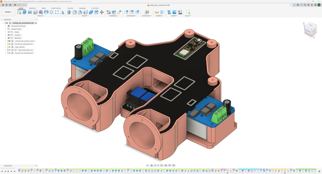
Task: Open the Create dropdown menu
Action: (41, 16)
